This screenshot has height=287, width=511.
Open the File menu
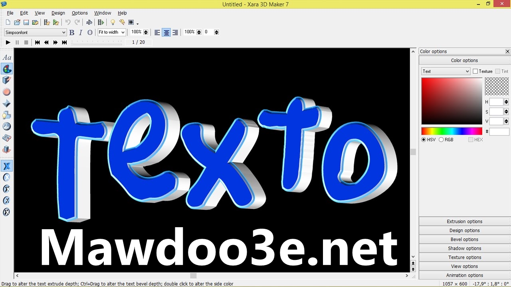pos(10,13)
